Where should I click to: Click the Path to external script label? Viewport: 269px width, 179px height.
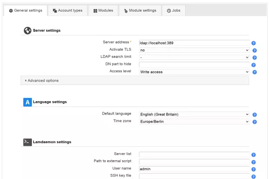[x=113, y=161]
